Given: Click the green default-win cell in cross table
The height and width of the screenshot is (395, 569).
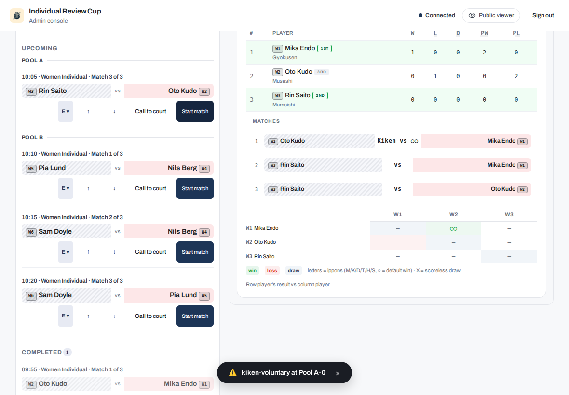Looking at the screenshot, I should 453,228.
